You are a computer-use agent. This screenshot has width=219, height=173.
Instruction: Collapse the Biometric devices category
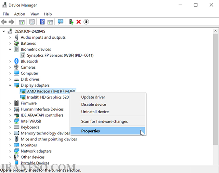[10, 49]
